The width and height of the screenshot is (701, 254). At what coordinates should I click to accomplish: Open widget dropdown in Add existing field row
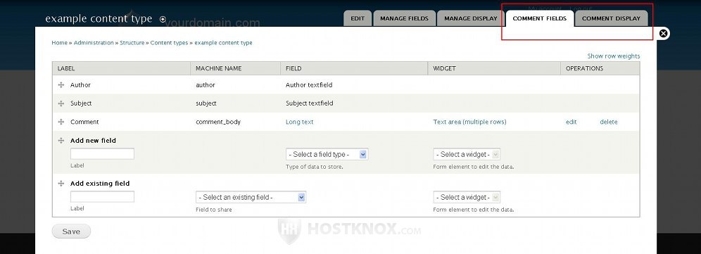pyautogui.click(x=467, y=197)
